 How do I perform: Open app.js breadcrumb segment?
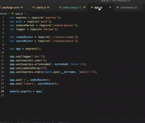coord(19,14)
